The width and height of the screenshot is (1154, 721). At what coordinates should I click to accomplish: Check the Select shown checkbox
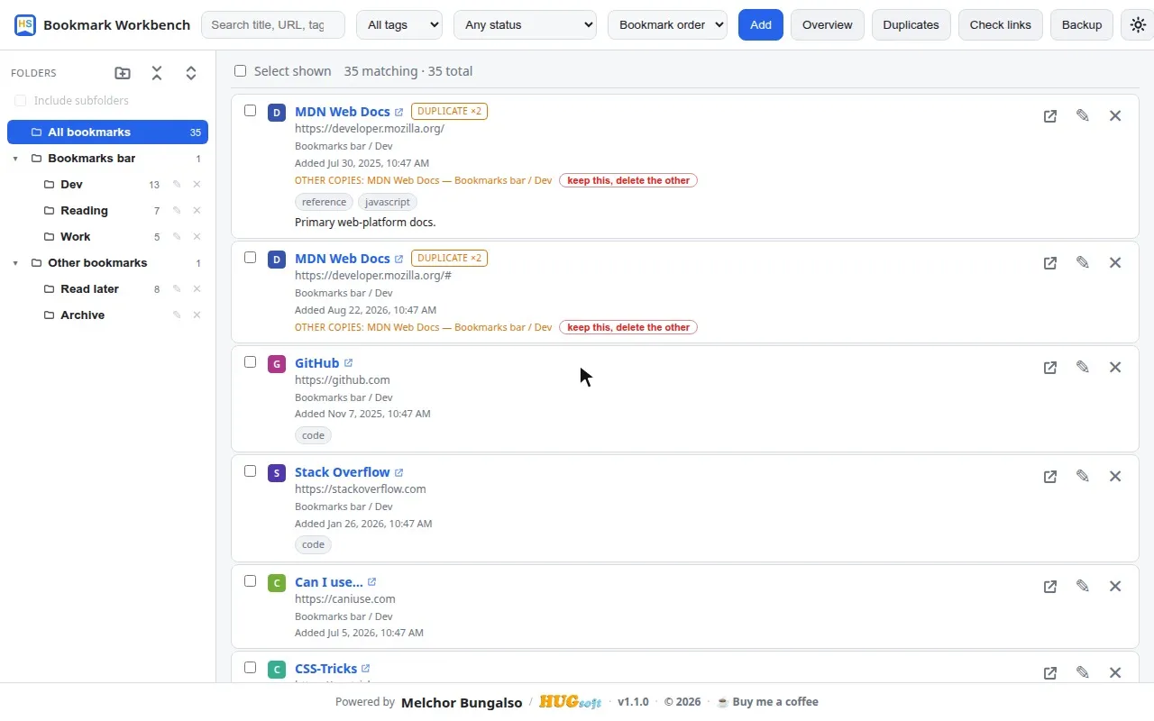(240, 71)
